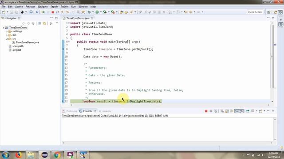Open the Back history dropdown arrow

194,12
